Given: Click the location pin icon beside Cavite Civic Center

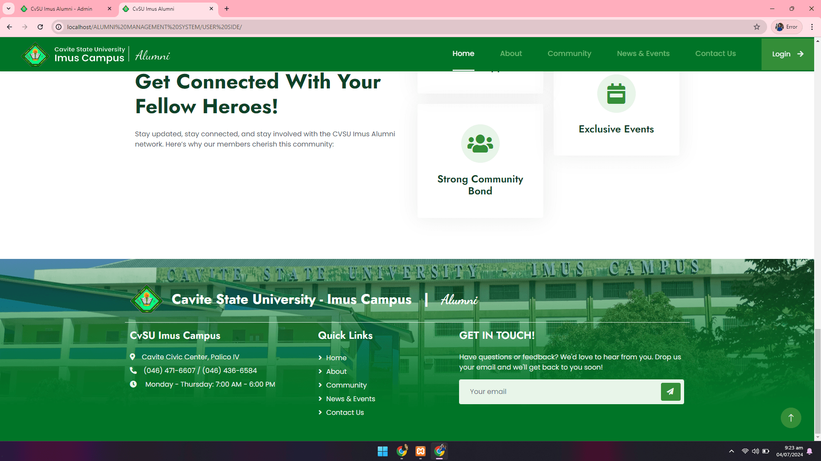Looking at the screenshot, I should pyautogui.click(x=133, y=356).
